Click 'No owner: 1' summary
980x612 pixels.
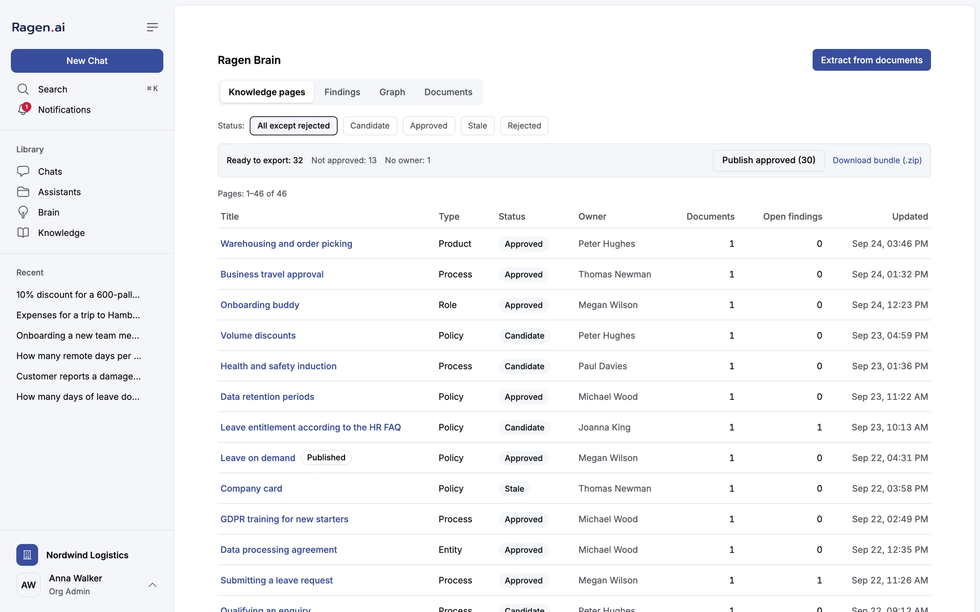tap(408, 160)
